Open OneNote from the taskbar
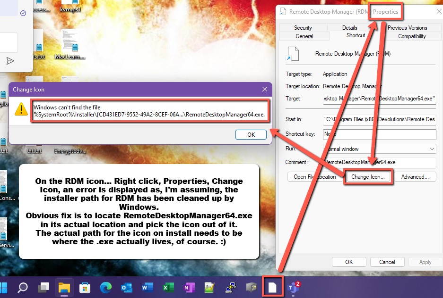 pos(189,287)
